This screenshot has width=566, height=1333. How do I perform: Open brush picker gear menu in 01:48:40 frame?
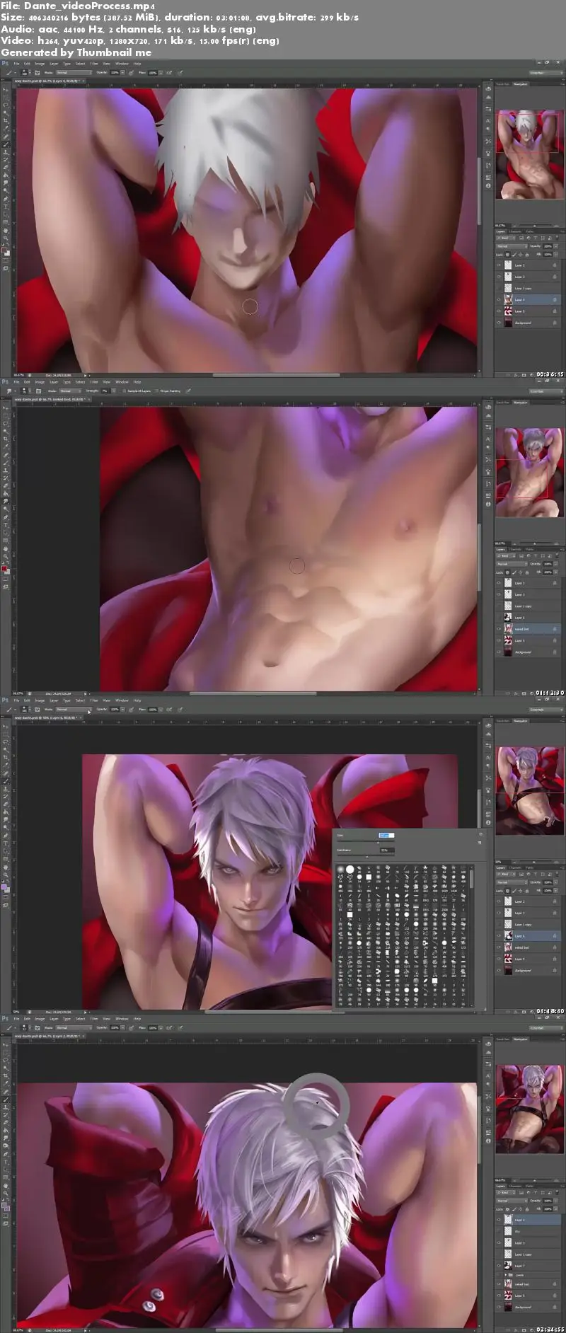point(481,834)
